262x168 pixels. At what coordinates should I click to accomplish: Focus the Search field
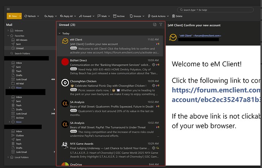[x=215, y=10]
